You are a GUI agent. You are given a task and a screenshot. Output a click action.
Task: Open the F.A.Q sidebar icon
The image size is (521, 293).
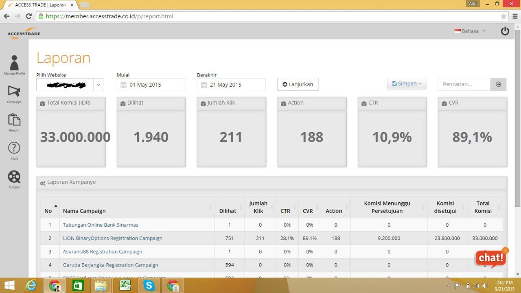tap(14, 151)
